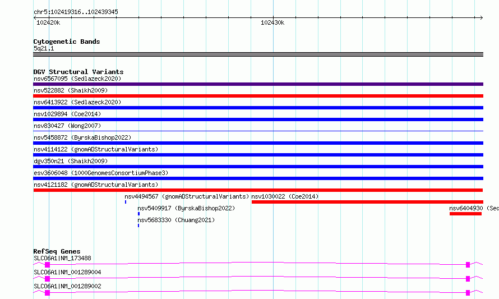Click the dgv350n21 (Shaikh2009) label
The height and width of the screenshot is (299, 499).
click(x=71, y=161)
